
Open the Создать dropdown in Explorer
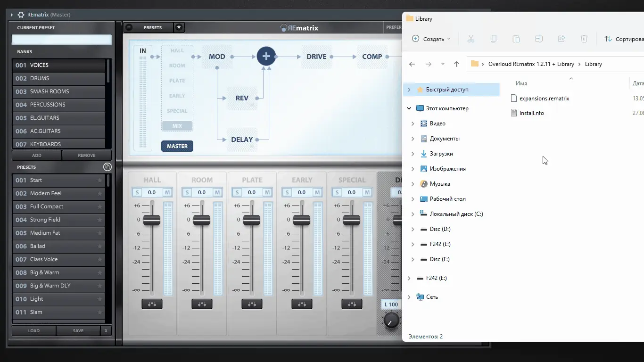coord(430,39)
